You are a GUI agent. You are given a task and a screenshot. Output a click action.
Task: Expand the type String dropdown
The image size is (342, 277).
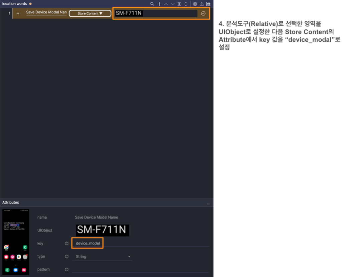[129, 257]
